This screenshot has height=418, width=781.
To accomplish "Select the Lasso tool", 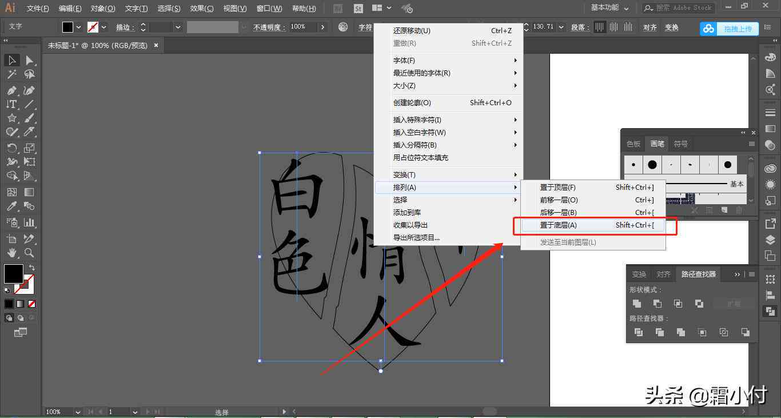I will [x=29, y=74].
